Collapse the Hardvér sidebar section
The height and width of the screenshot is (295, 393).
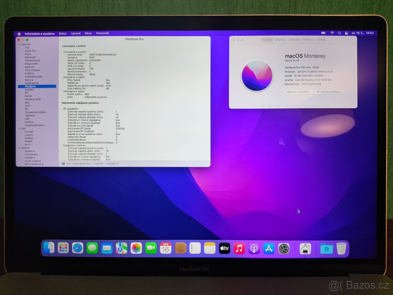pyautogui.click(x=20, y=44)
